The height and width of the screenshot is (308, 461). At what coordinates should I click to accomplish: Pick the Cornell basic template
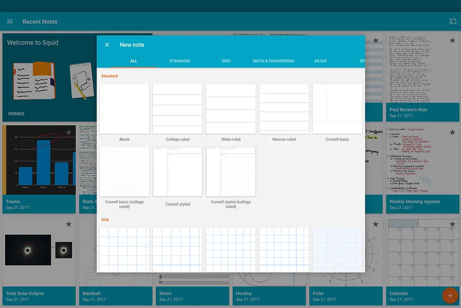pyautogui.click(x=337, y=109)
